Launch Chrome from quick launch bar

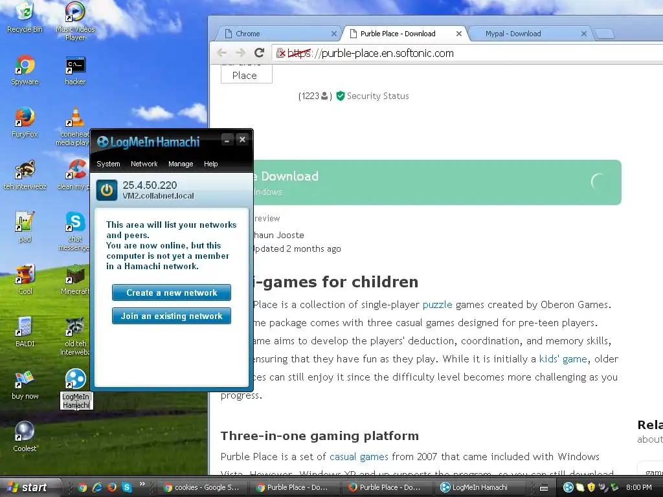[x=83, y=487]
